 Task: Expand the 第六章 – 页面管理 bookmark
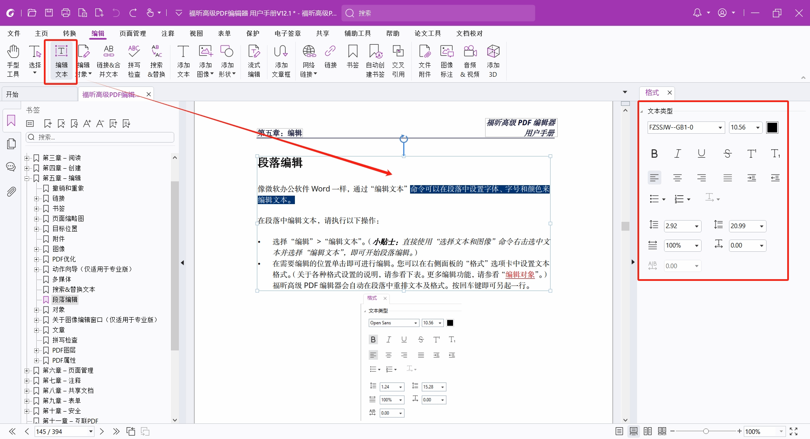(27, 371)
